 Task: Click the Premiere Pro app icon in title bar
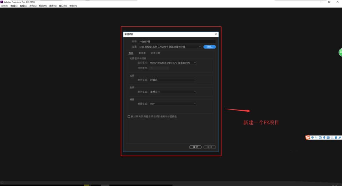tap(2, 2)
